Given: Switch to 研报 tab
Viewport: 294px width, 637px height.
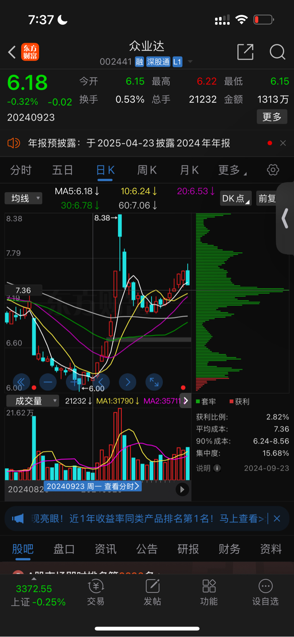Looking at the screenshot, I should pos(188,549).
